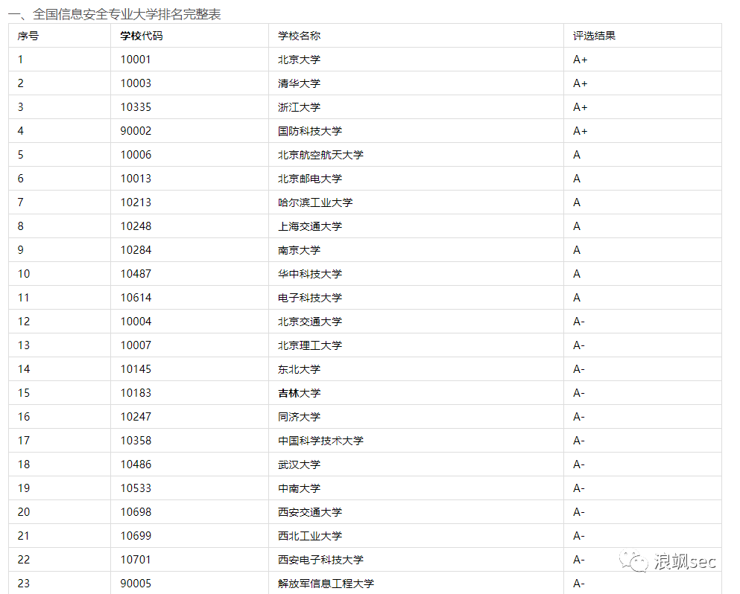Screen dimensions: 740x594
Task: Click school code 10013
Action: pos(136,179)
